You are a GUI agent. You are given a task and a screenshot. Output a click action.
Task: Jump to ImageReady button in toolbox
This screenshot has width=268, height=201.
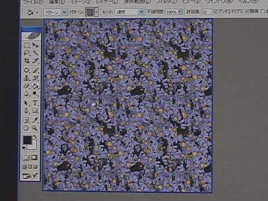(31, 175)
